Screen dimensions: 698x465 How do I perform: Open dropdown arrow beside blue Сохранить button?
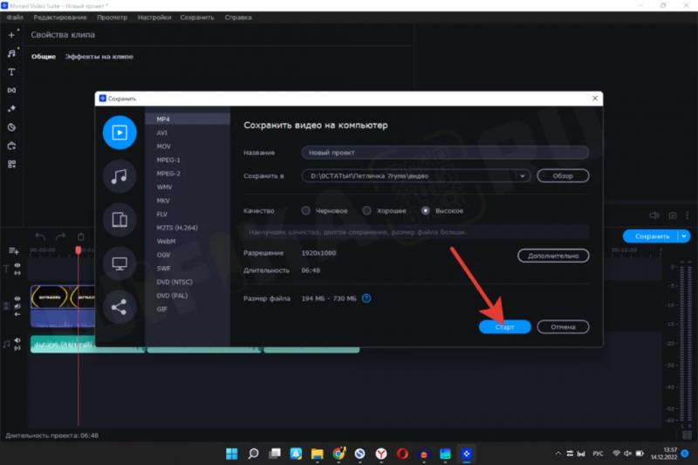point(684,236)
